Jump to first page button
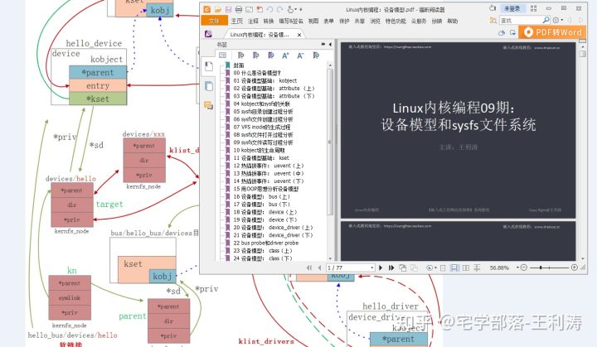Image resolution: width=597 pixels, height=347 pixels. 309,267
